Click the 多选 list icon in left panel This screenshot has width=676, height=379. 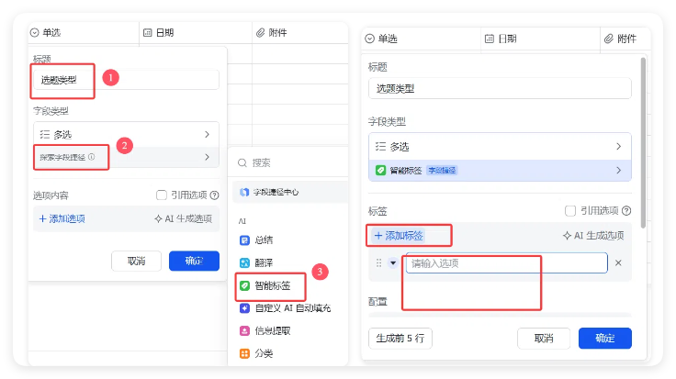45,134
